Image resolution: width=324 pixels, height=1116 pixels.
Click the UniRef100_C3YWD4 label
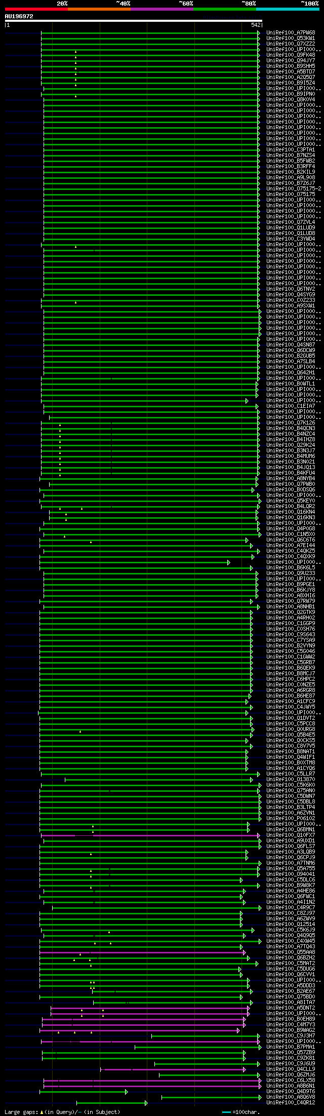coord(291,239)
